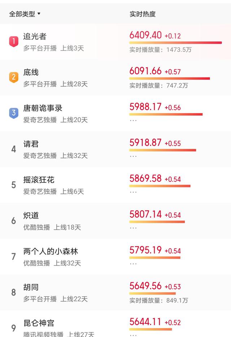This screenshot has width=231, height=337.
Task: Tap 实时播放量 849.1万 for 胡同
Action: coord(159,300)
